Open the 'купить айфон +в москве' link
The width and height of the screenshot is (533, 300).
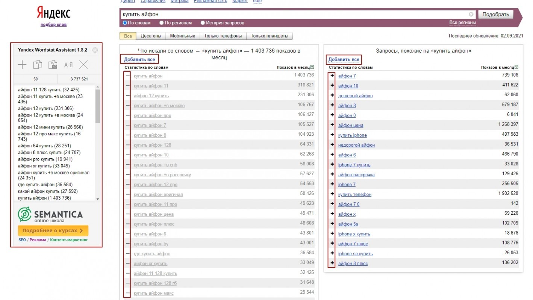[159, 106]
